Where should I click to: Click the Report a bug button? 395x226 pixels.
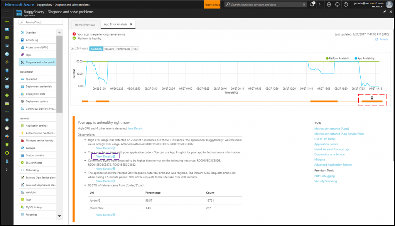point(213,5)
